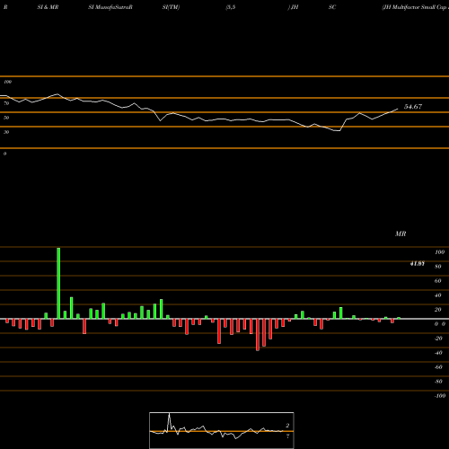Click the tallest green MR histogram bar

pyautogui.click(x=58, y=283)
